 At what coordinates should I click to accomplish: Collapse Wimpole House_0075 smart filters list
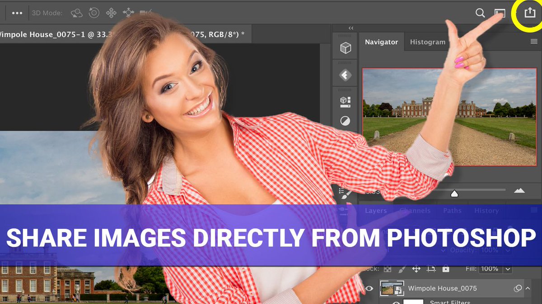tap(528, 288)
